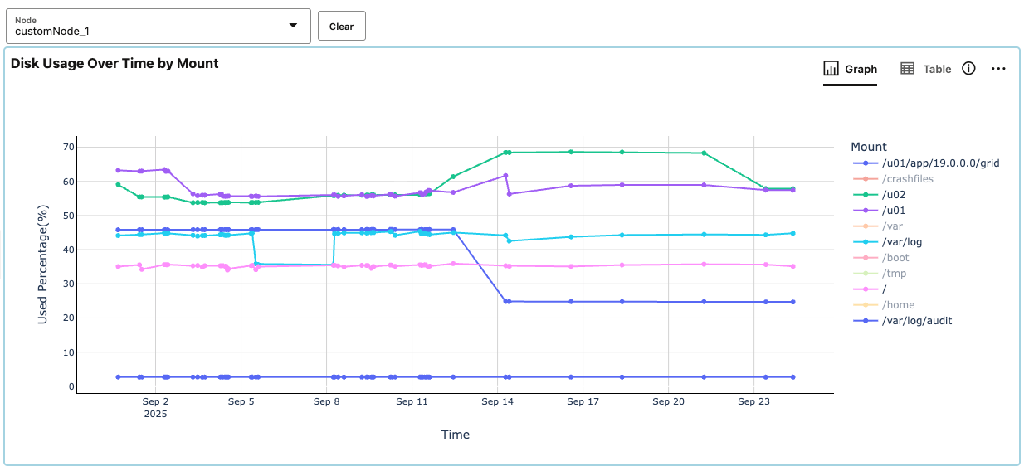Click the Table grid icon
The image size is (1029, 471).
(908, 69)
